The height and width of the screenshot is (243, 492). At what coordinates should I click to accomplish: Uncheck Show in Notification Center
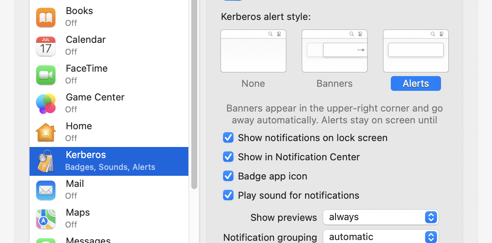click(x=228, y=157)
